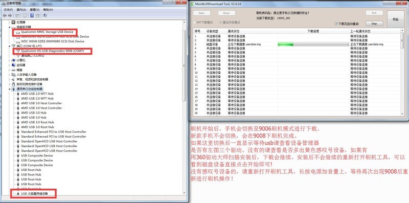Click the 下载进度 column header
This screenshot has height=203, width=409.
(x=313, y=31)
